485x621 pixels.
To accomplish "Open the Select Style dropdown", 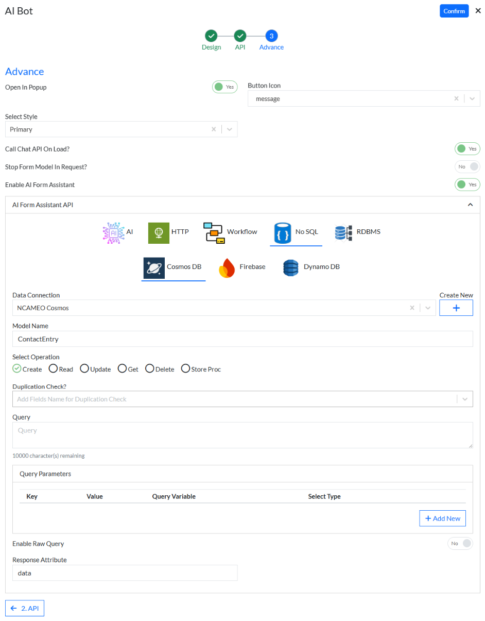I will coord(230,129).
